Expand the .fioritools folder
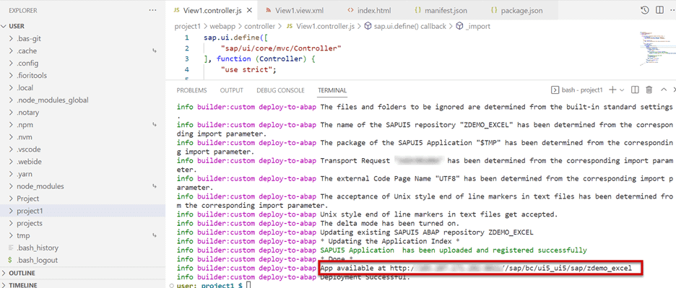Image resolution: width=676 pixels, height=288 pixels. (82, 76)
